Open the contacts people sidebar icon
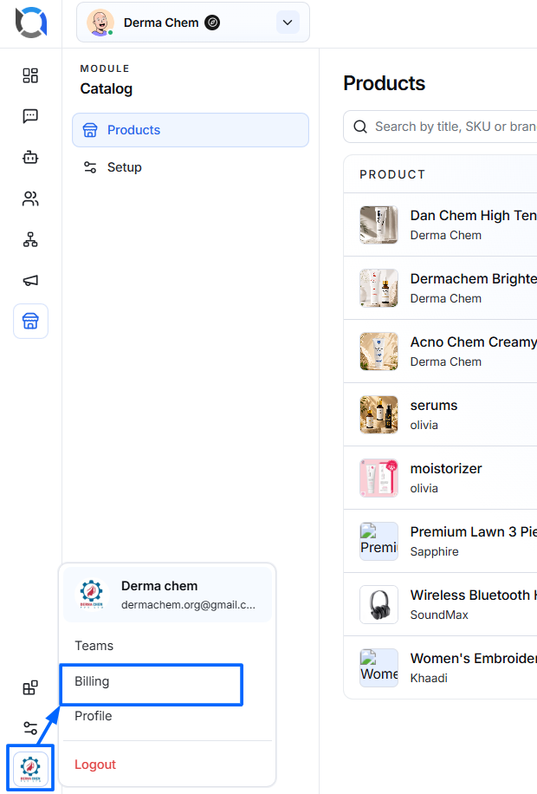Screen dimensions: 537x794 [x=30, y=198]
